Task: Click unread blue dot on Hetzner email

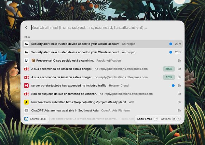Action: coord(173,85)
